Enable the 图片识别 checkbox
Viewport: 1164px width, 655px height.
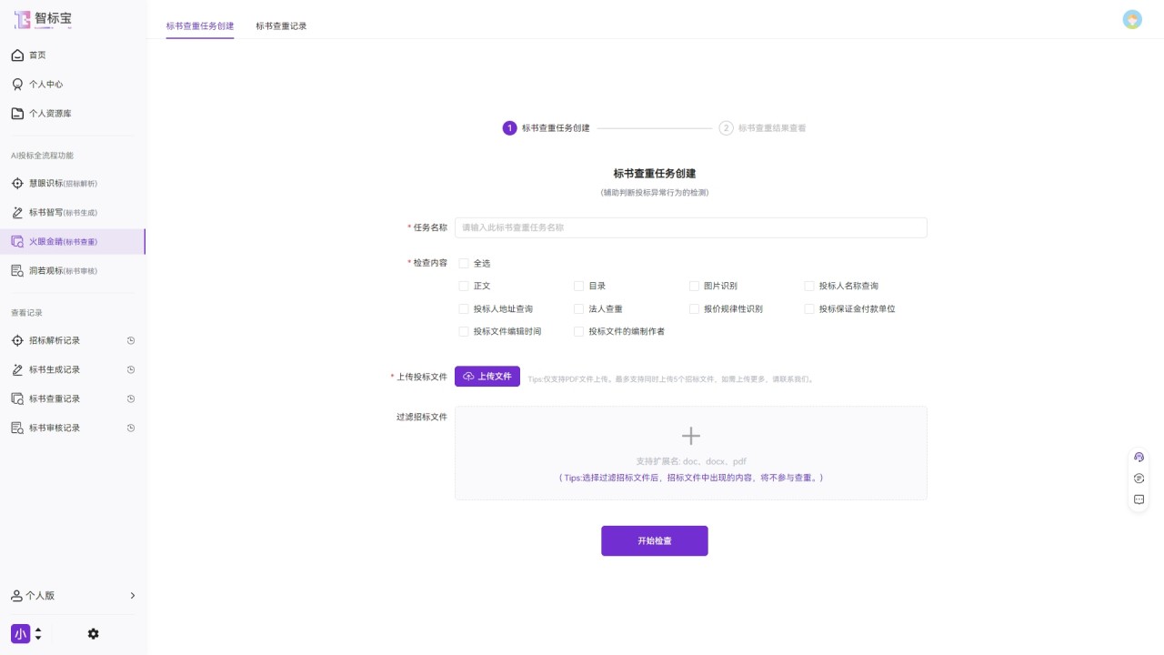point(695,286)
